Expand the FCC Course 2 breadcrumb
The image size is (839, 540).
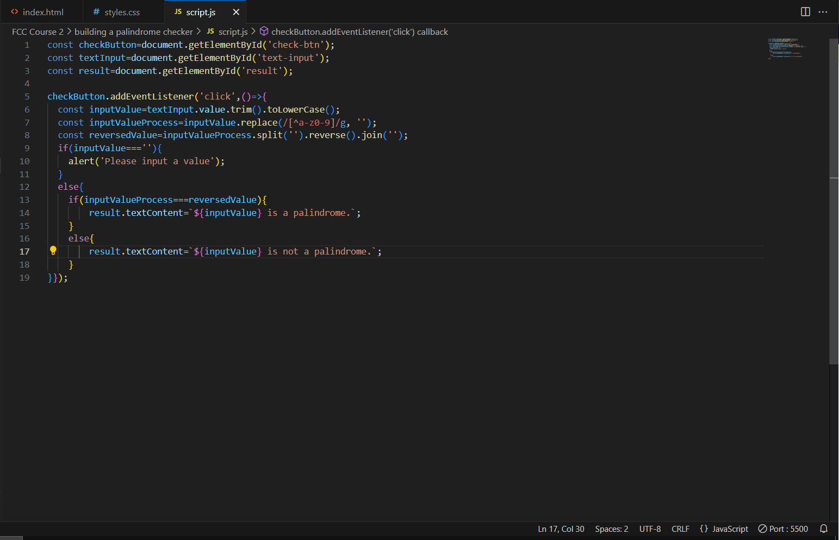(38, 32)
